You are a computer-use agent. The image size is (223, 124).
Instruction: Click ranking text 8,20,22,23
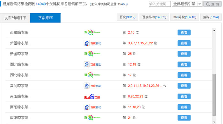coord(135,96)
